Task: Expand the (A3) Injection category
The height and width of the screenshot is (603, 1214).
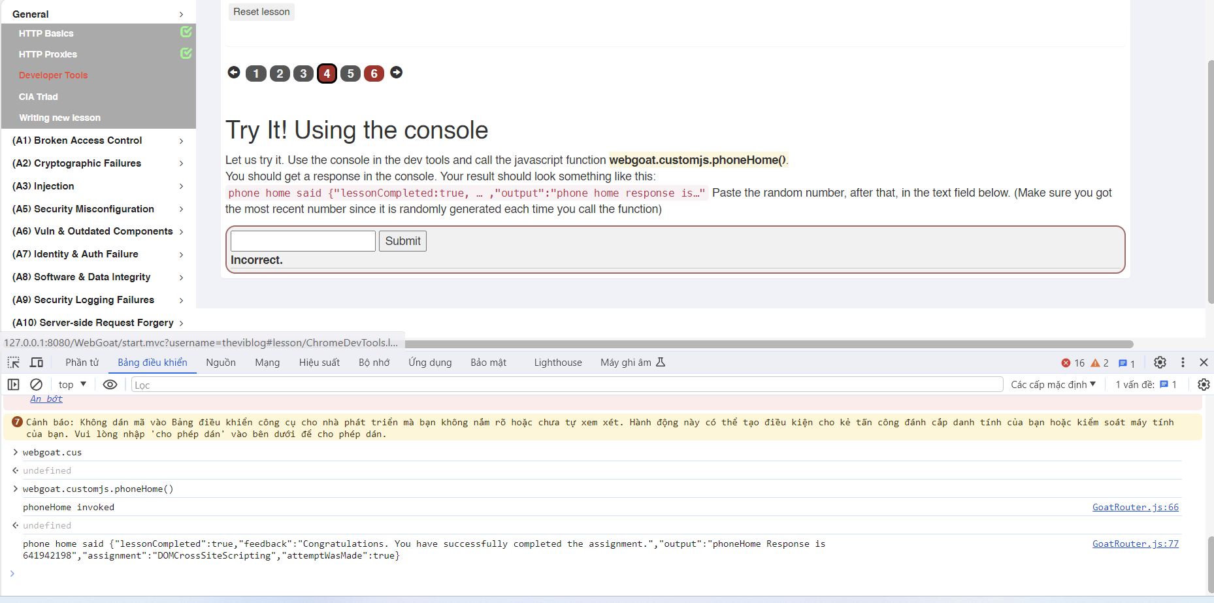Action: (98, 186)
